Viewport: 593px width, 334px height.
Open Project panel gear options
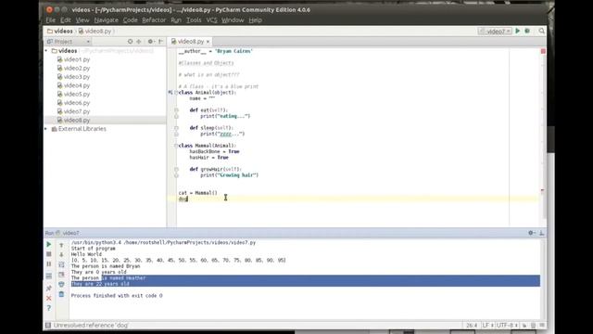(x=150, y=41)
